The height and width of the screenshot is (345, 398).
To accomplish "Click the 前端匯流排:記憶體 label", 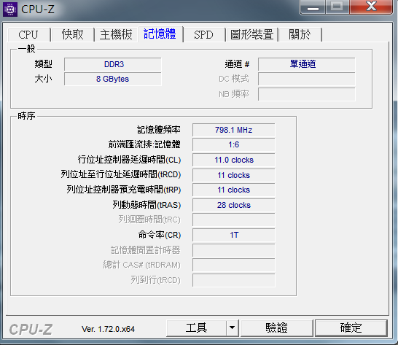I will click(x=144, y=144).
